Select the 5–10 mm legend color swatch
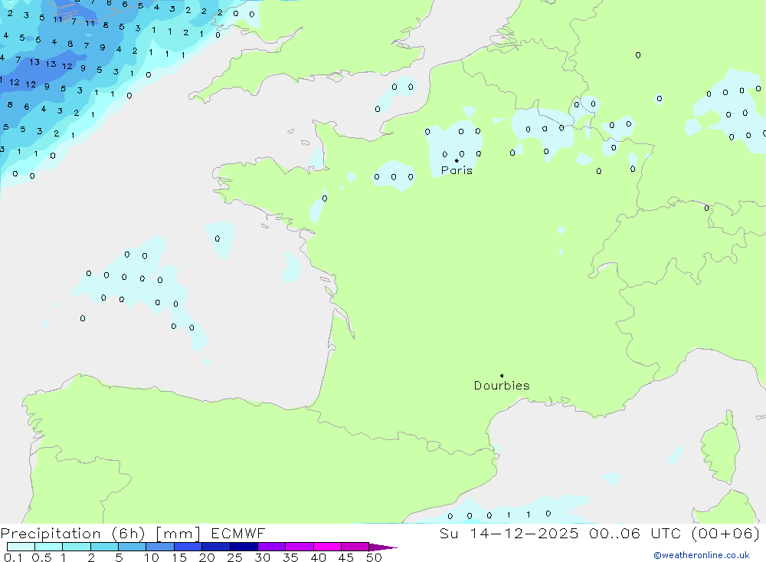This screenshot has height=562, width=766. pos(133,547)
